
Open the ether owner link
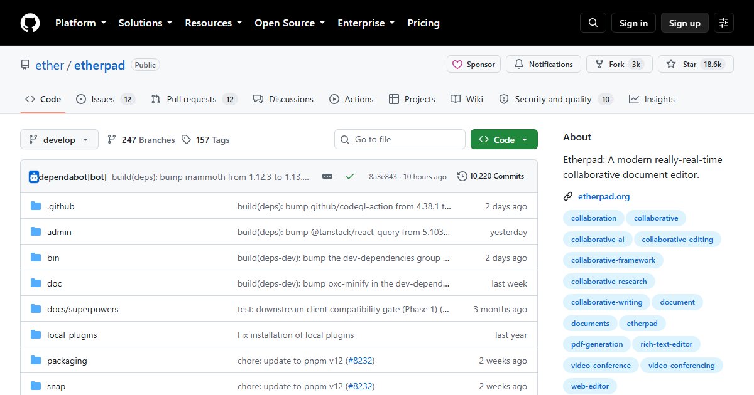[x=49, y=65]
